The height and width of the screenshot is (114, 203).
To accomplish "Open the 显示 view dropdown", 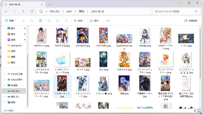I will click(x=95, y=21).
